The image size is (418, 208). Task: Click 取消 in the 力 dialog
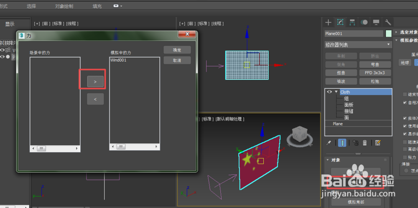[177, 60]
